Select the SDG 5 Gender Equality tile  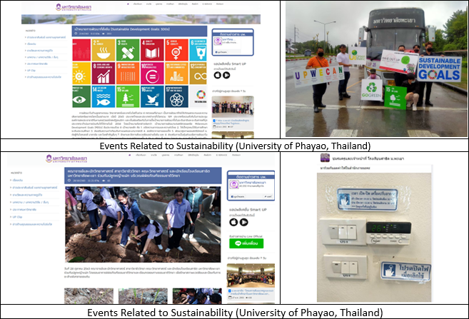(177, 50)
